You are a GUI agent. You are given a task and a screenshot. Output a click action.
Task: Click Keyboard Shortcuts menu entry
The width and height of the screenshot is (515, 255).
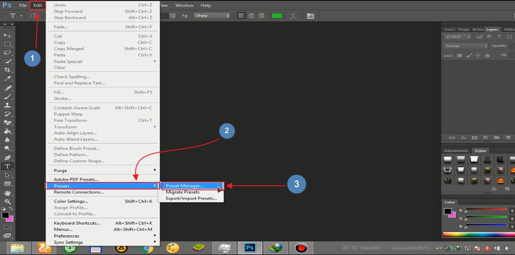pos(77,223)
